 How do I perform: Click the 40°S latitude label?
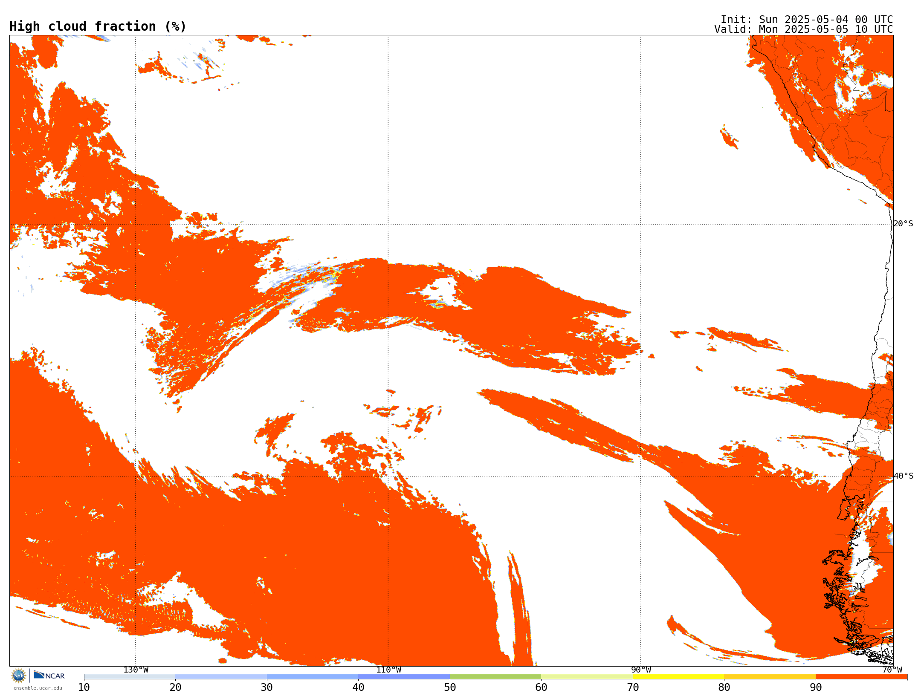click(x=904, y=476)
